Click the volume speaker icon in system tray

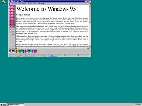(134, 104)
